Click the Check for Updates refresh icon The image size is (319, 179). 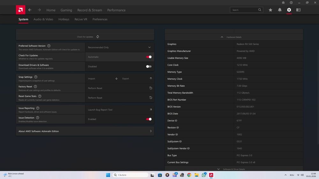point(98,37)
